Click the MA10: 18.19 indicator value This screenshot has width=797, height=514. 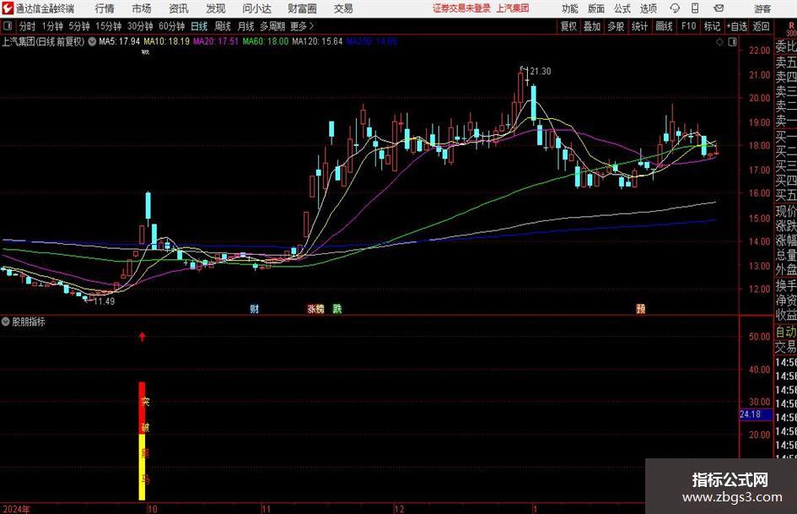tap(166, 41)
